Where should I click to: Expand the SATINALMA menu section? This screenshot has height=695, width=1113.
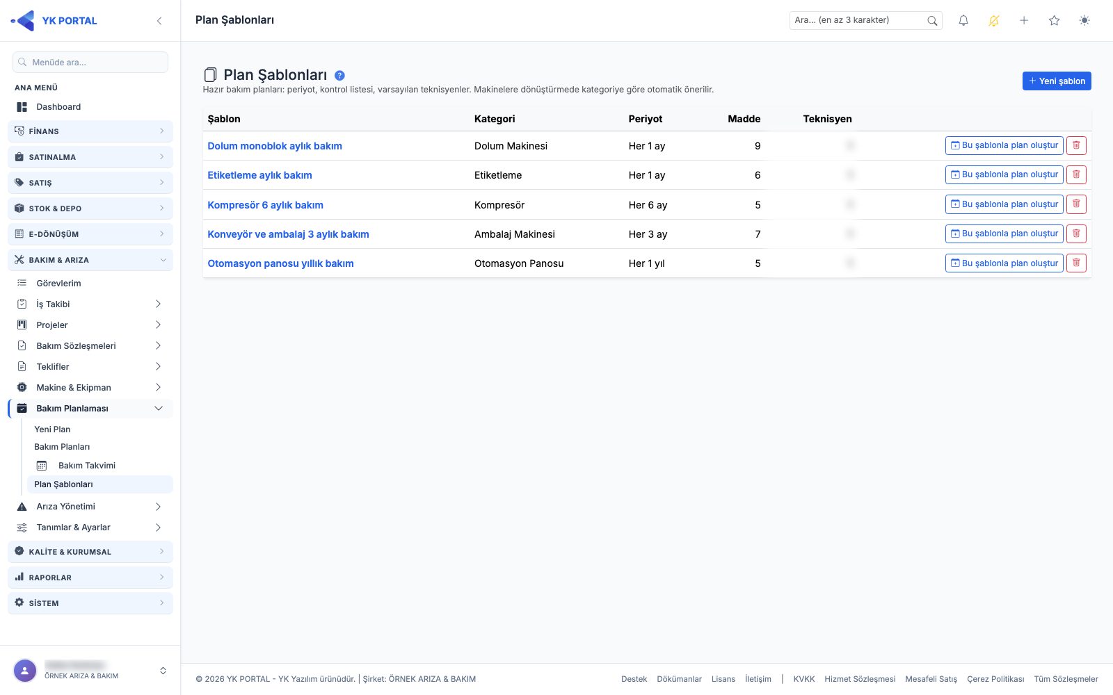tap(90, 157)
